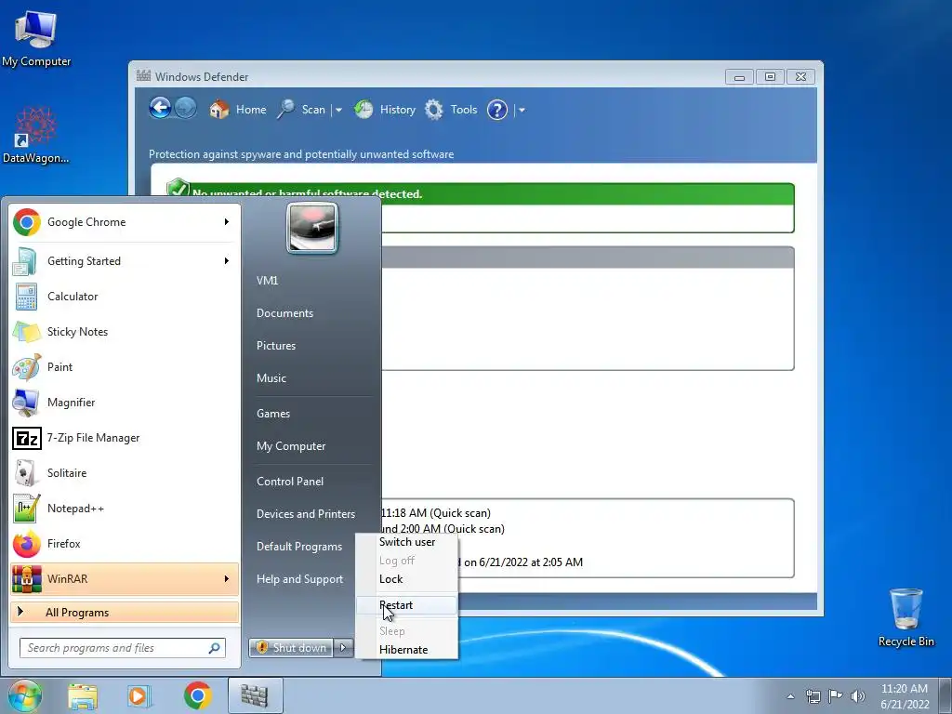
Task: Open Pictures from Start menu
Action: point(276,346)
